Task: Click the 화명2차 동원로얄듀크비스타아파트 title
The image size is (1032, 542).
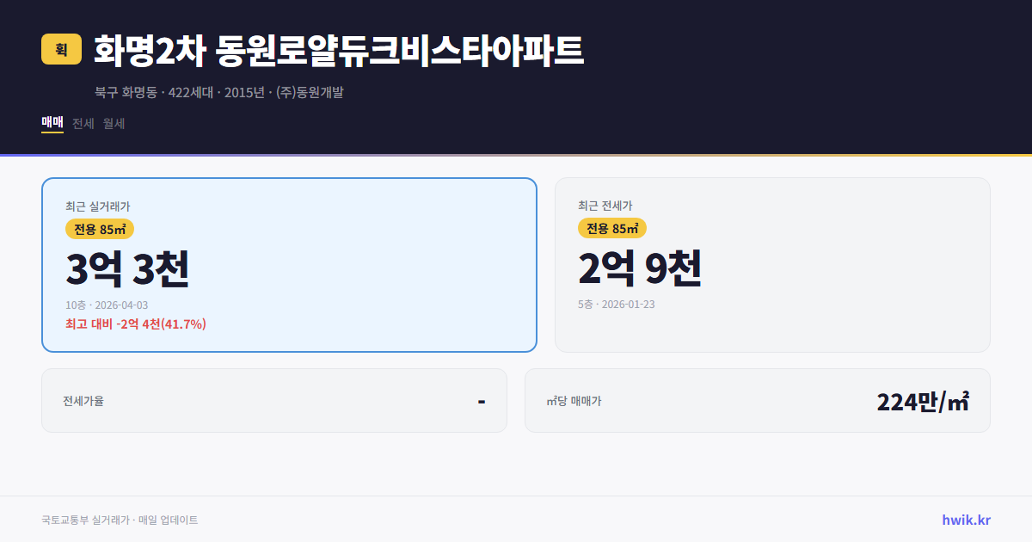Action: click(338, 50)
